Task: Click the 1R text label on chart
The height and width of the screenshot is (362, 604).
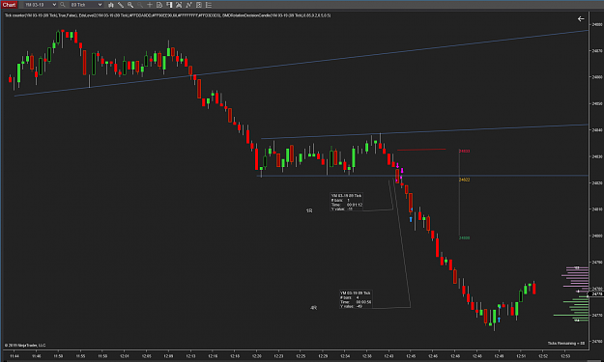Action: tap(309, 210)
